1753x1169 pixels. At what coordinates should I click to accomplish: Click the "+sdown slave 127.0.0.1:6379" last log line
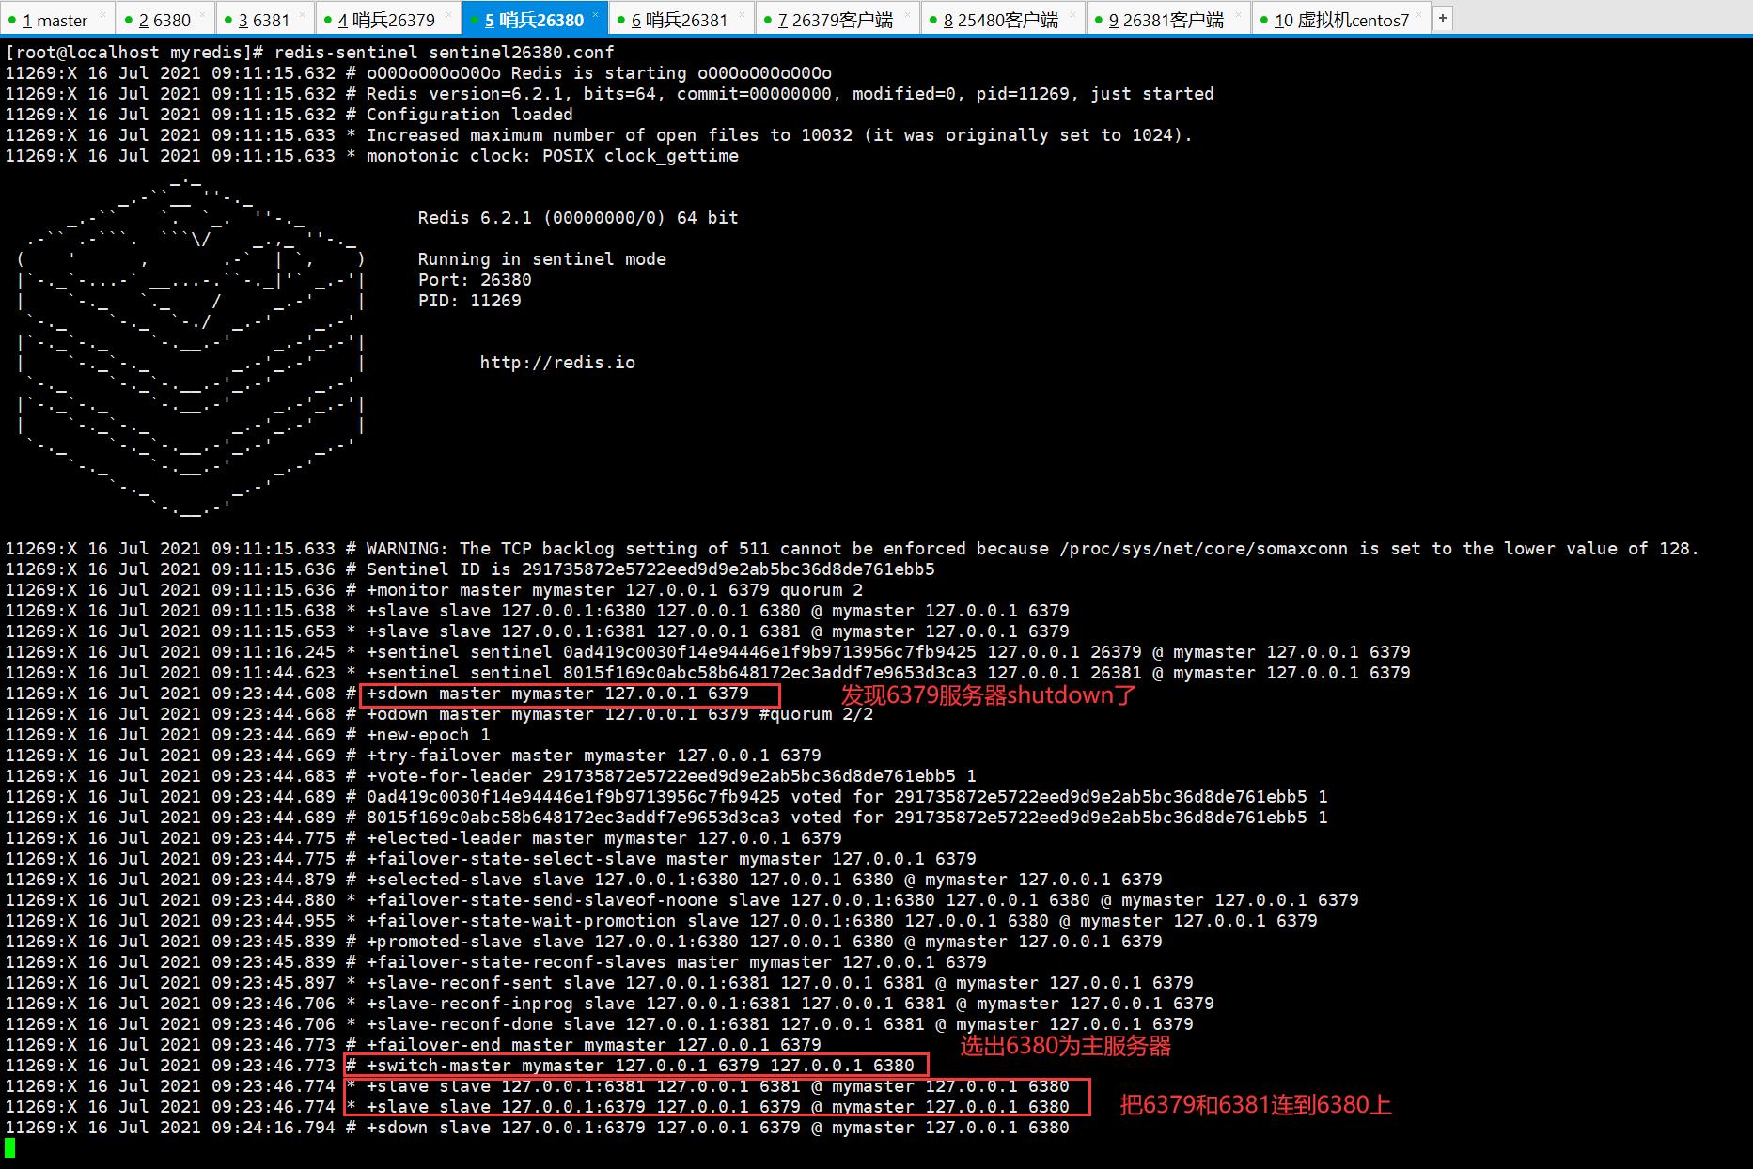pyautogui.click(x=537, y=1128)
